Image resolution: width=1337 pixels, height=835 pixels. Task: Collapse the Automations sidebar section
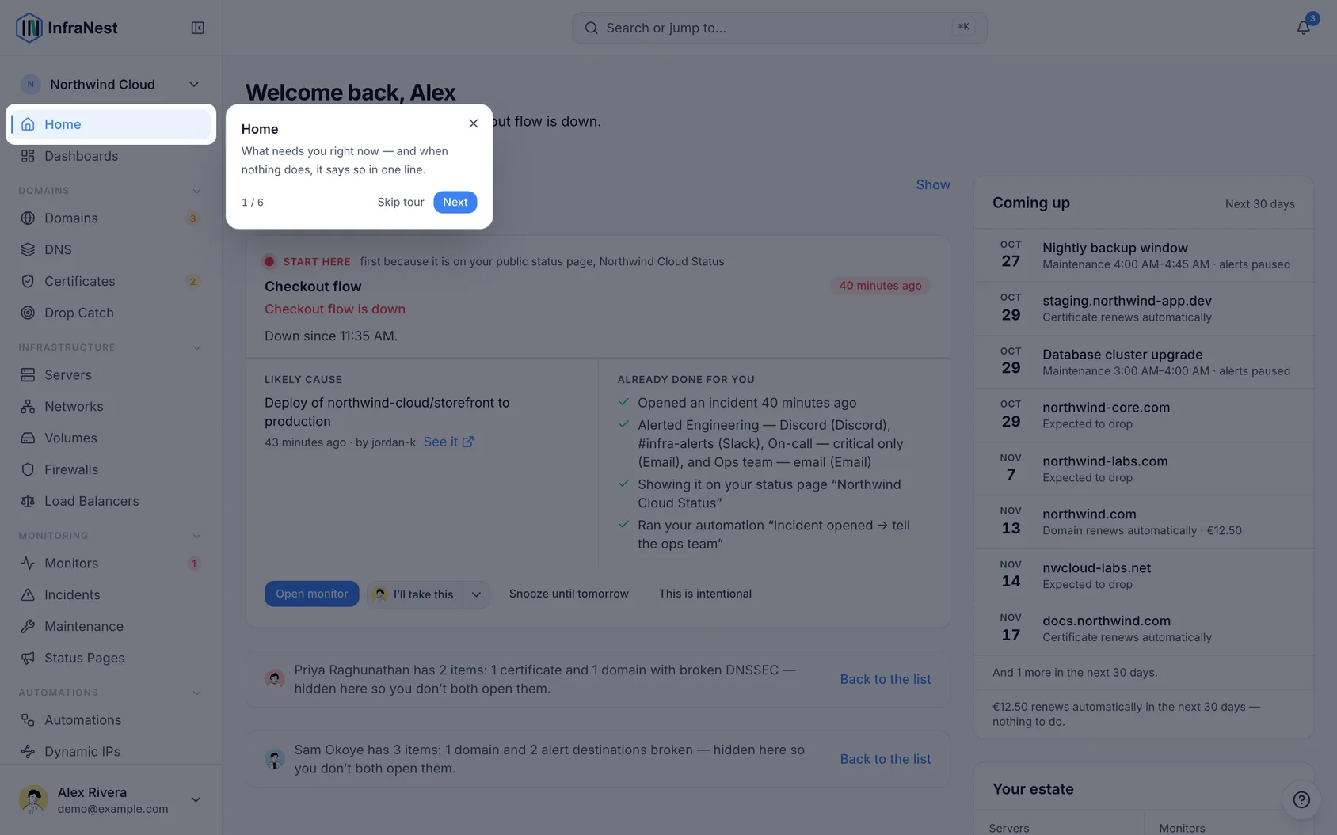196,693
